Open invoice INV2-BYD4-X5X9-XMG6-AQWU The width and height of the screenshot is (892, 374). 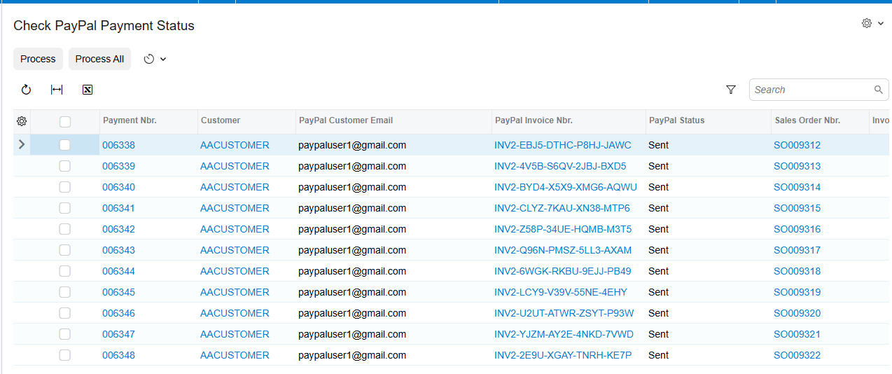point(566,187)
